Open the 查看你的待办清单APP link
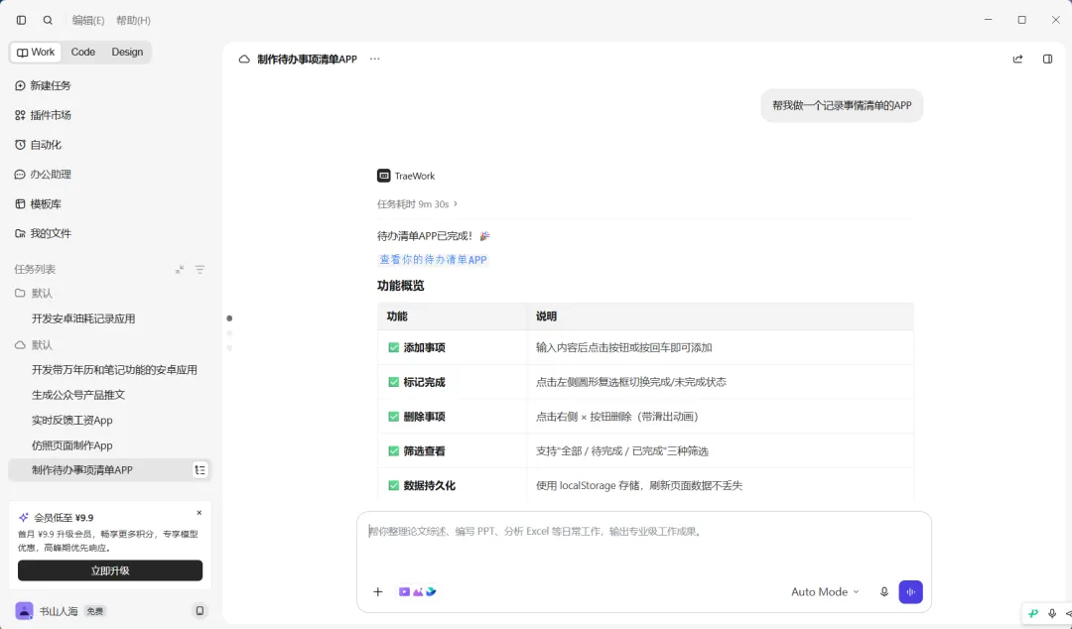The height and width of the screenshot is (629, 1072). (433, 260)
